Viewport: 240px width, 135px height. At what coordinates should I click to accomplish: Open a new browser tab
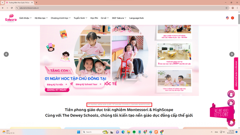click(x=36, y=3)
